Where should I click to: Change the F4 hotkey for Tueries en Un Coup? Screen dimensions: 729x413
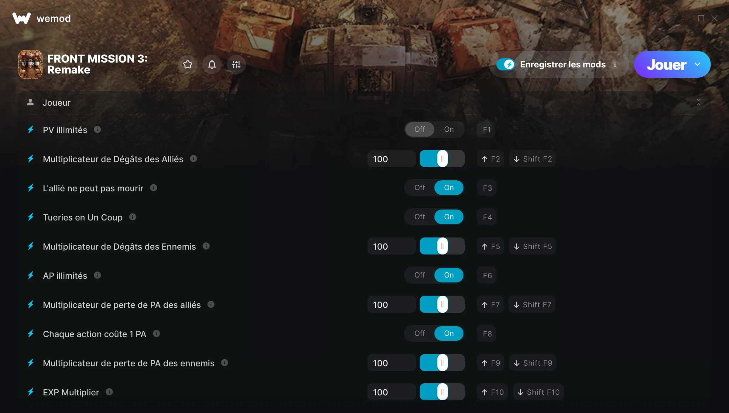[487, 217]
